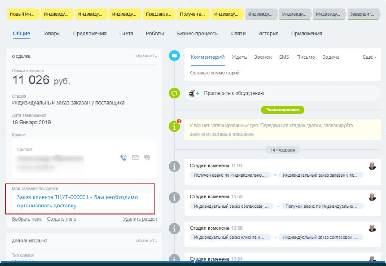The width and height of the screenshot is (386, 266).
Task: Select the Звонок activity tab
Action: pyautogui.click(x=263, y=57)
